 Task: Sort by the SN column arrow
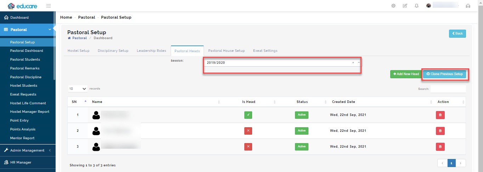pos(85,102)
